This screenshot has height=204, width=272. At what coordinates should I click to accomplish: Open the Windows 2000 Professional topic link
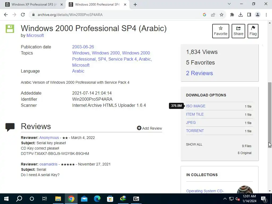[x=111, y=56]
